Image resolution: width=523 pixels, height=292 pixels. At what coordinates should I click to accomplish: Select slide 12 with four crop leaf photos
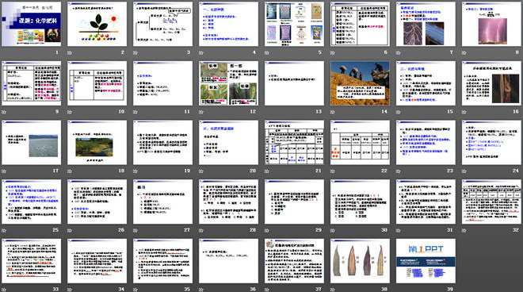pos(228,83)
